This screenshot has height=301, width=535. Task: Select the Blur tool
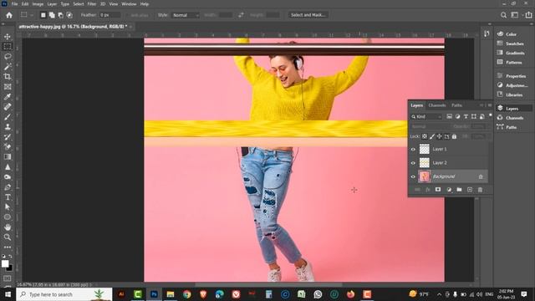(8, 167)
